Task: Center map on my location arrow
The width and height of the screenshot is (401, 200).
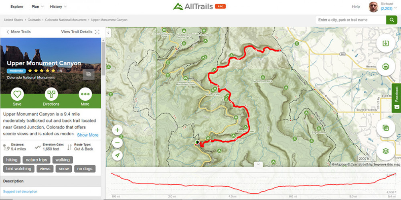Action: (x=117, y=155)
